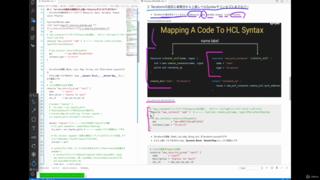Open the OUTPUT panel tab

[55, 168]
